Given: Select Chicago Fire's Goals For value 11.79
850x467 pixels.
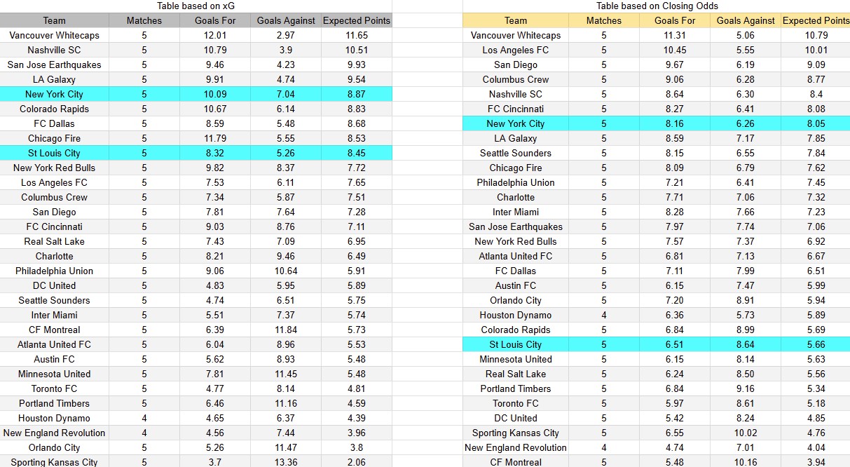Looking at the screenshot, I should coord(216,138).
